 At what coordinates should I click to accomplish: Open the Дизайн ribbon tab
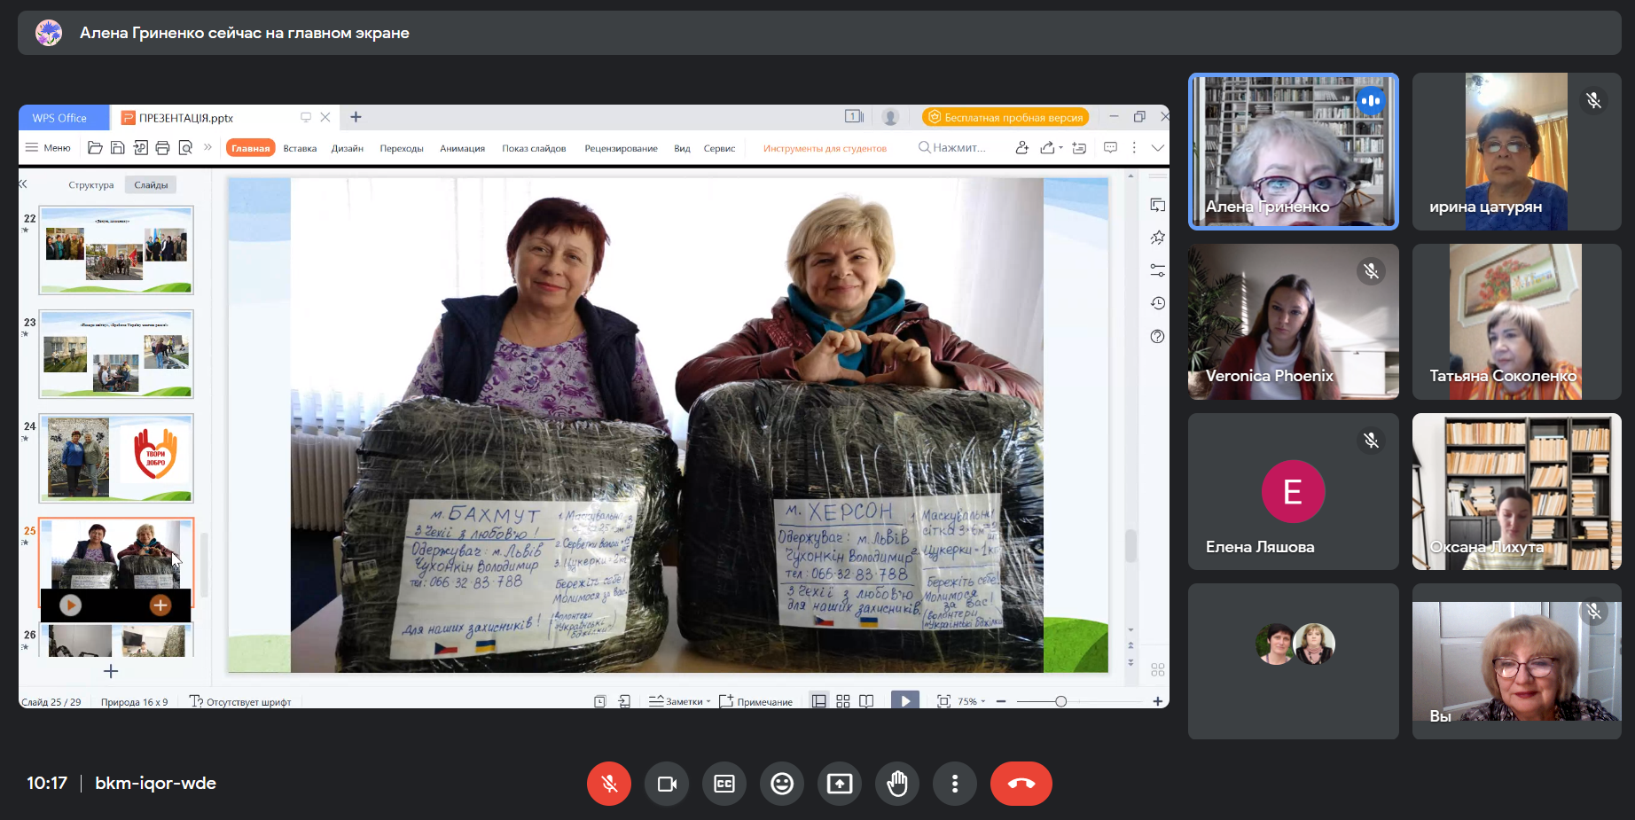point(347,148)
